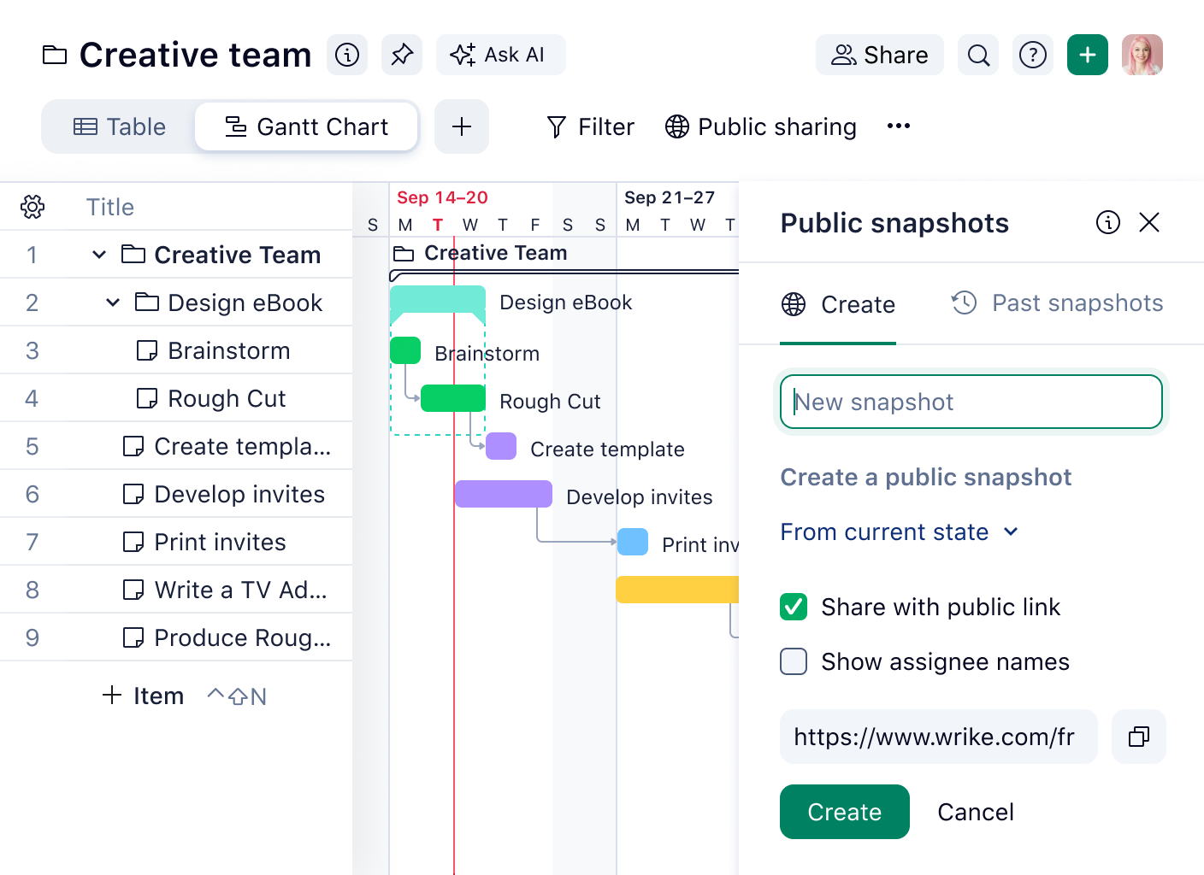
Task: Uncheck Share with public link
Action: pos(793,607)
